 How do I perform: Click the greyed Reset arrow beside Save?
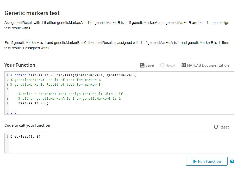pos(162,65)
